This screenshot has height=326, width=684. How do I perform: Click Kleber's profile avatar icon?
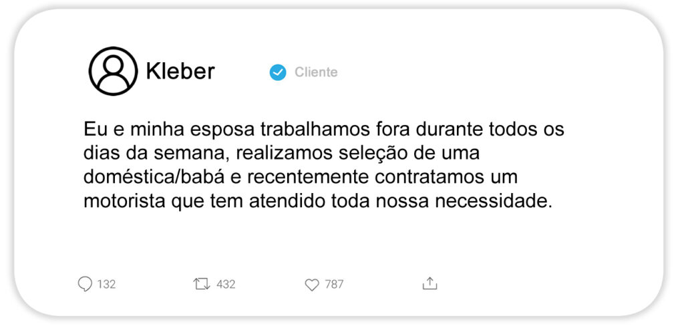(x=113, y=71)
